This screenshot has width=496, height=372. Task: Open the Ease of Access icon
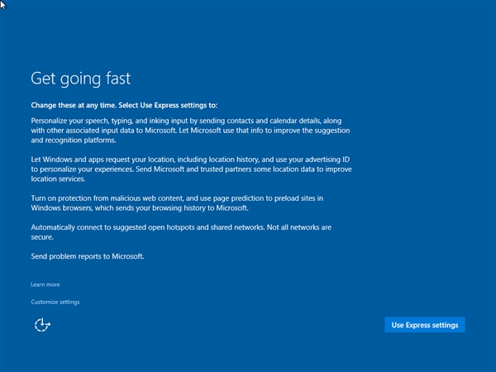(42, 325)
